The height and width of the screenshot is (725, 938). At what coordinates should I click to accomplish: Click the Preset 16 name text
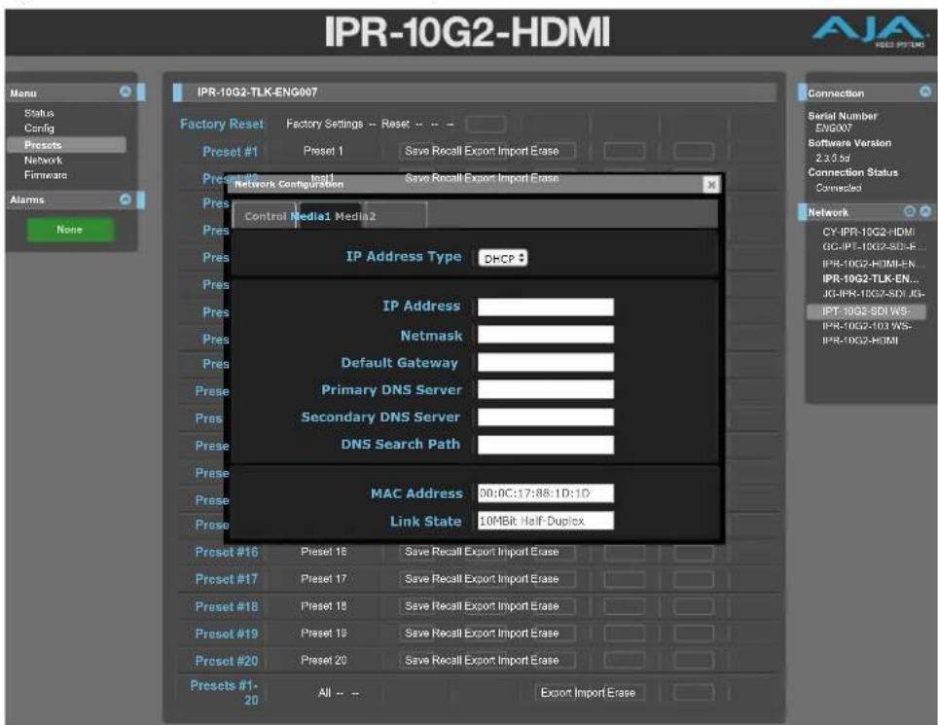(324, 552)
